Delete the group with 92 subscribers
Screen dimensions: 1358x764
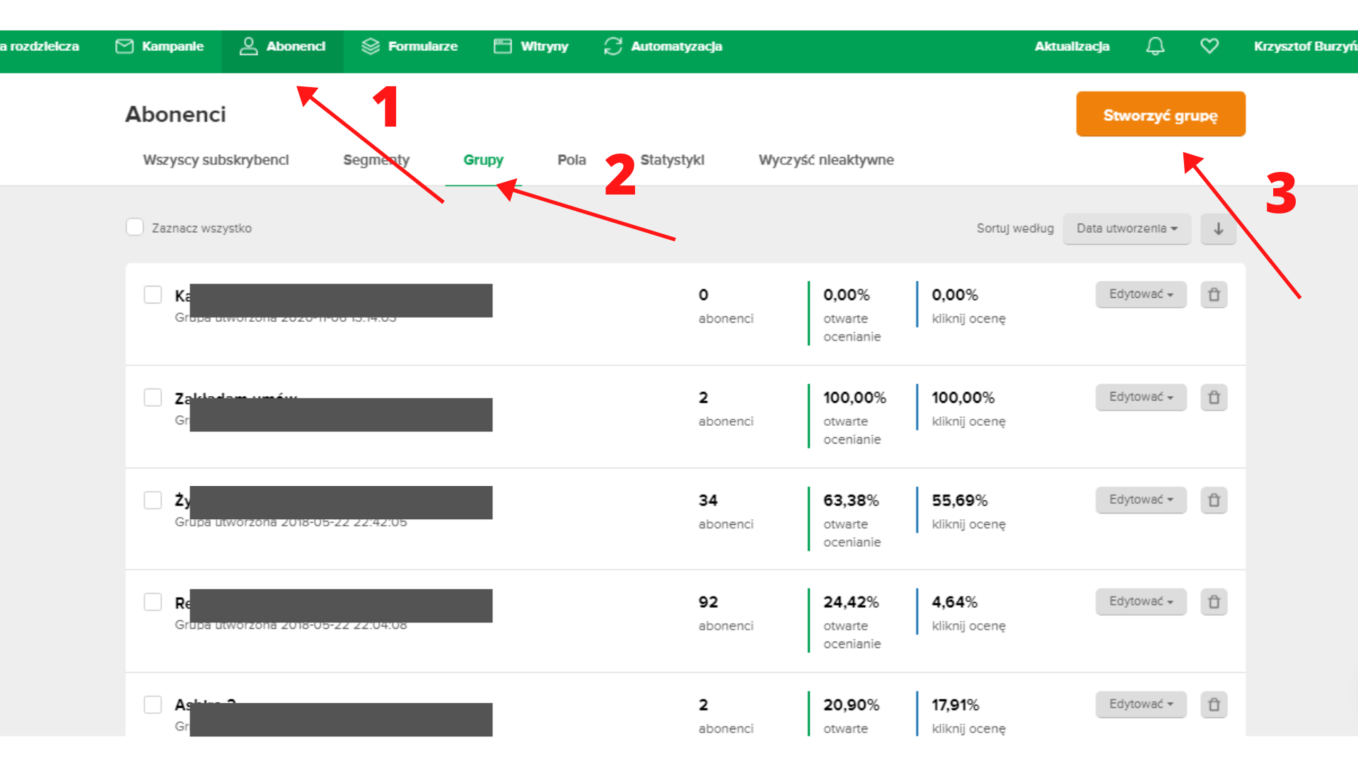pos(1214,602)
